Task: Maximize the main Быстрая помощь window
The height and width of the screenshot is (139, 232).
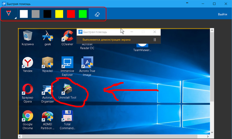Action: [214, 4]
